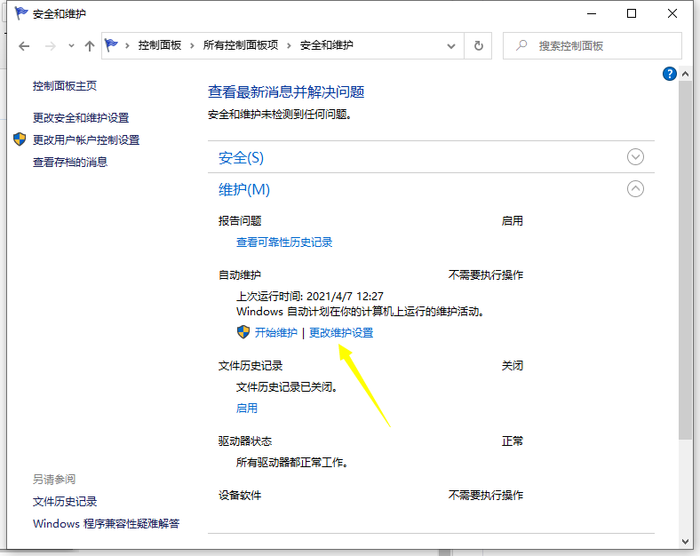Open 更改用户帐户控制设置 link

coord(86,140)
